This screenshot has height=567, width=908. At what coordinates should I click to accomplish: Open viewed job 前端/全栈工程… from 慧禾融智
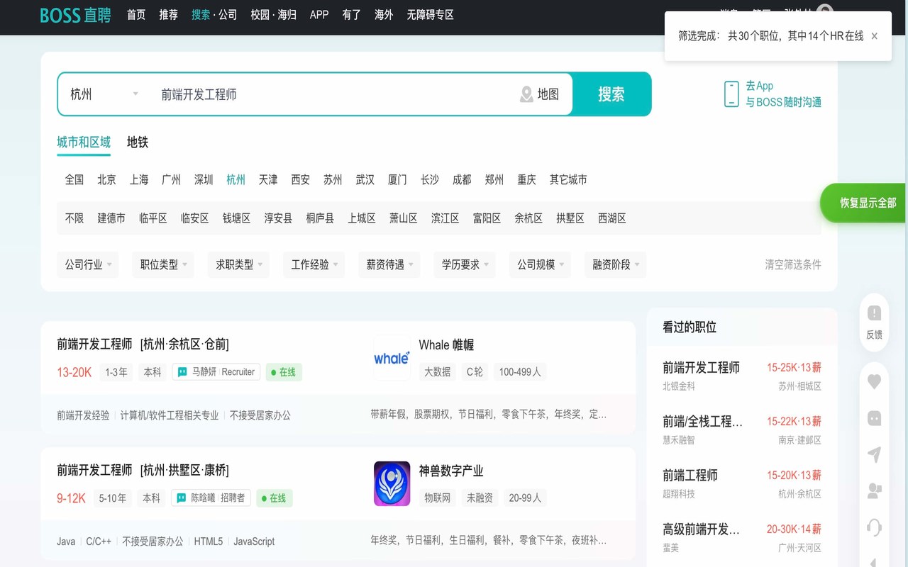point(742,430)
